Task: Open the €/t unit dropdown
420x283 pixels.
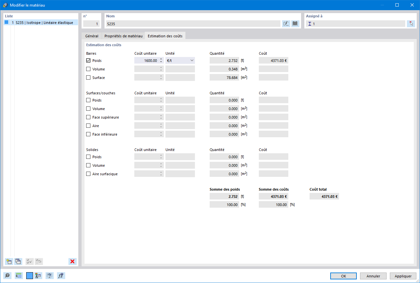Action: tap(180, 61)
